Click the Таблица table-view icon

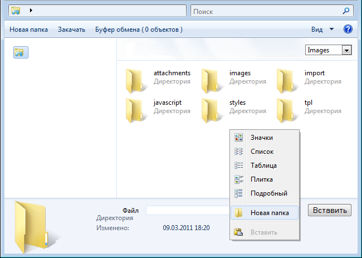239,165
